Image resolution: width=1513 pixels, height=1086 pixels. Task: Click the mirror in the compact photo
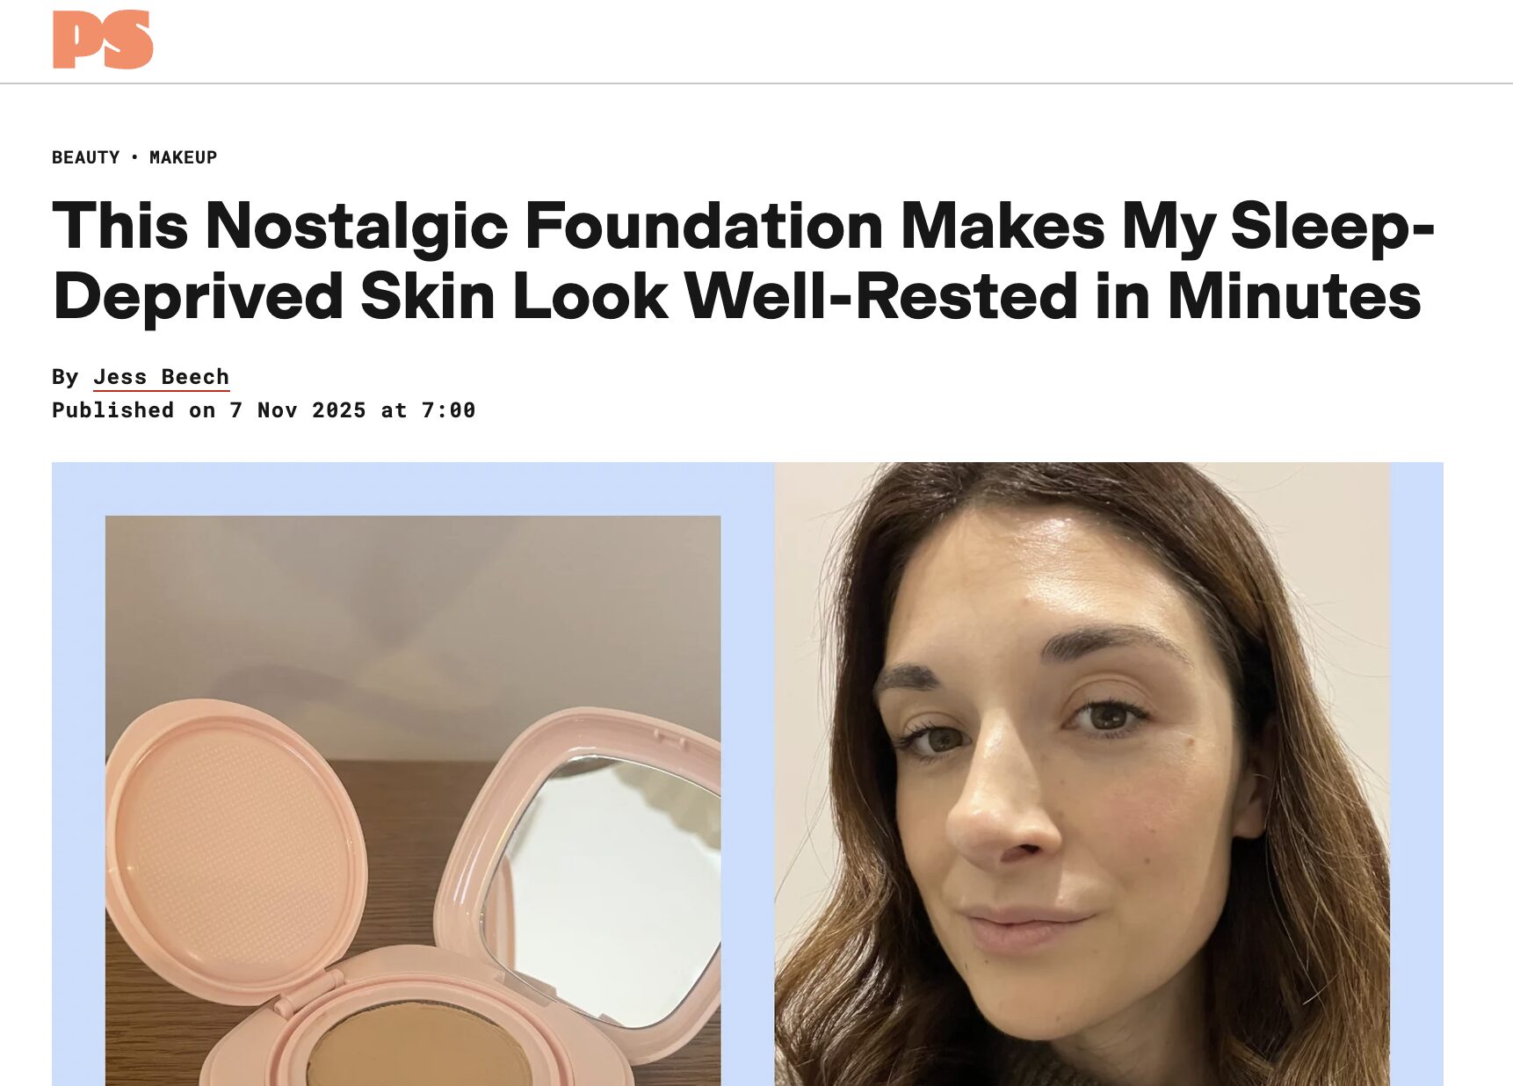click(606, 887)
